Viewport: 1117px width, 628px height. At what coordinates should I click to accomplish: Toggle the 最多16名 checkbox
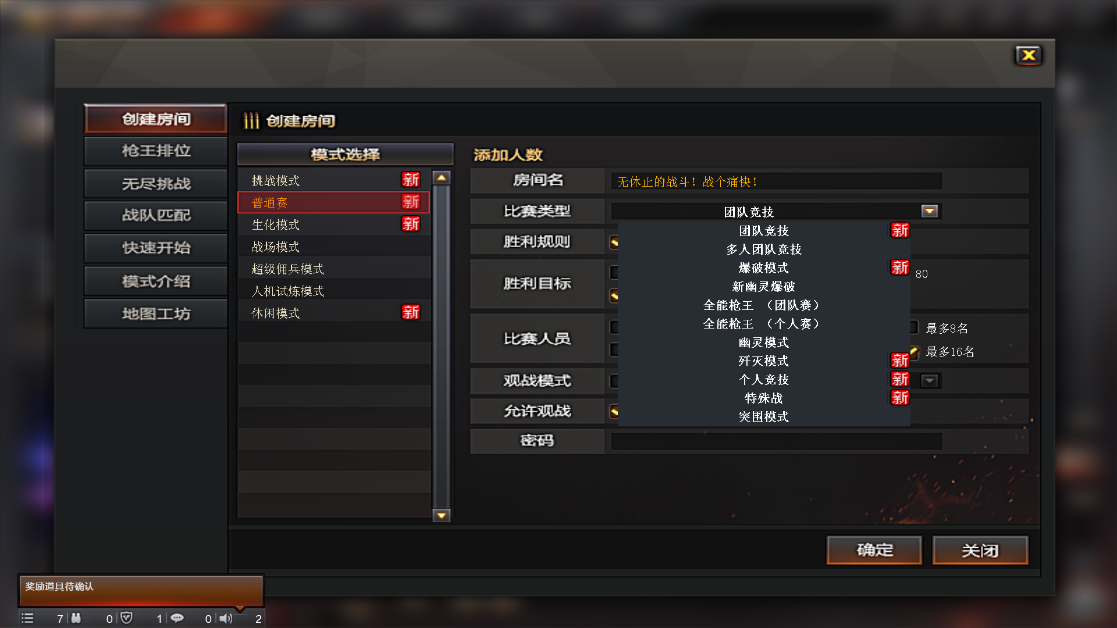coord(914,351)
